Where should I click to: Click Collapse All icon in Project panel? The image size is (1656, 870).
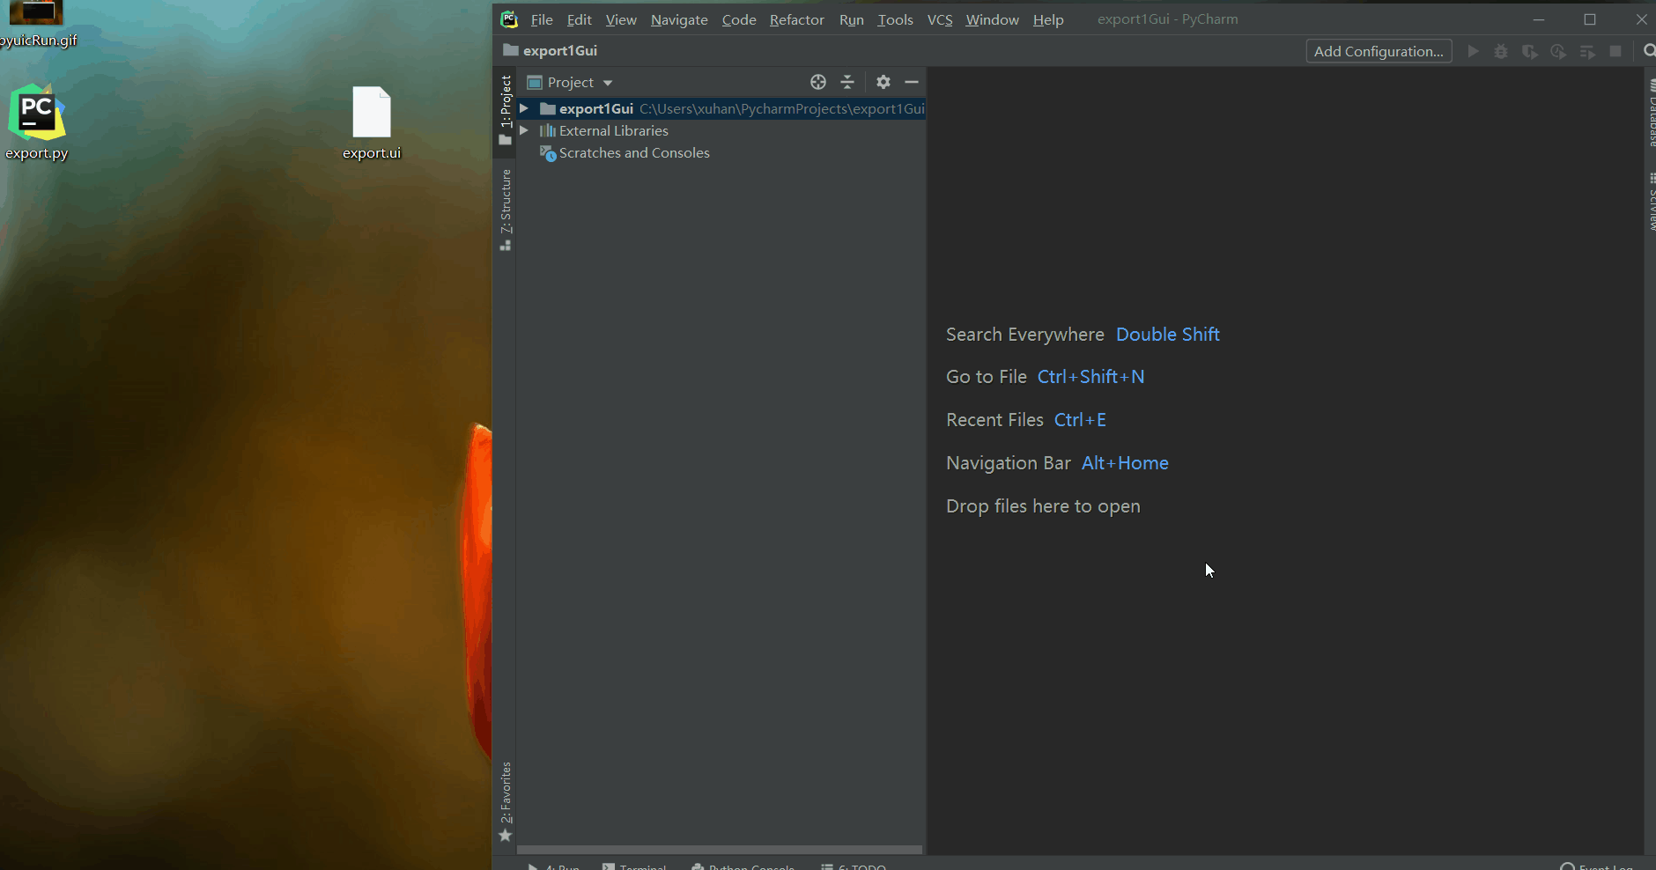pyautogui.click(x=847, y=82)
